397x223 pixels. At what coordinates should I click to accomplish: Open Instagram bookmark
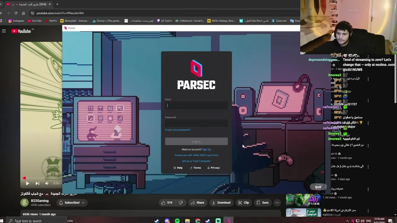[x=16, y=21]
